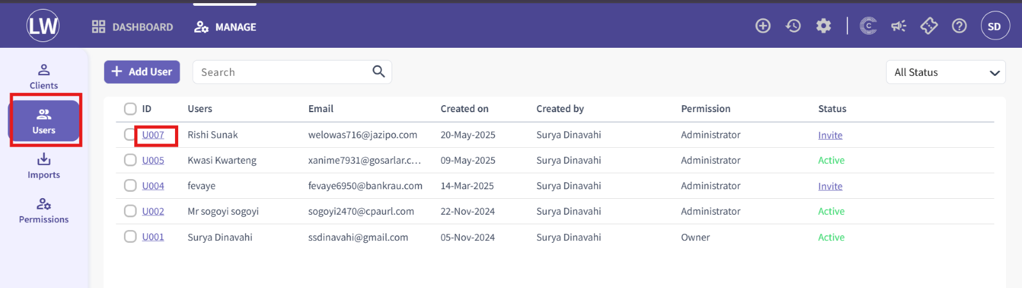Check the box for user U001

(130, 236)
